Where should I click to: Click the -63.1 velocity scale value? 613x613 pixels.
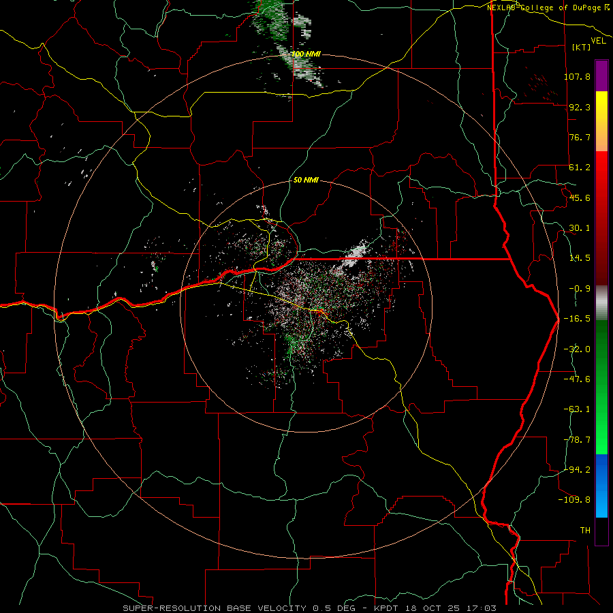click(577, 409)
